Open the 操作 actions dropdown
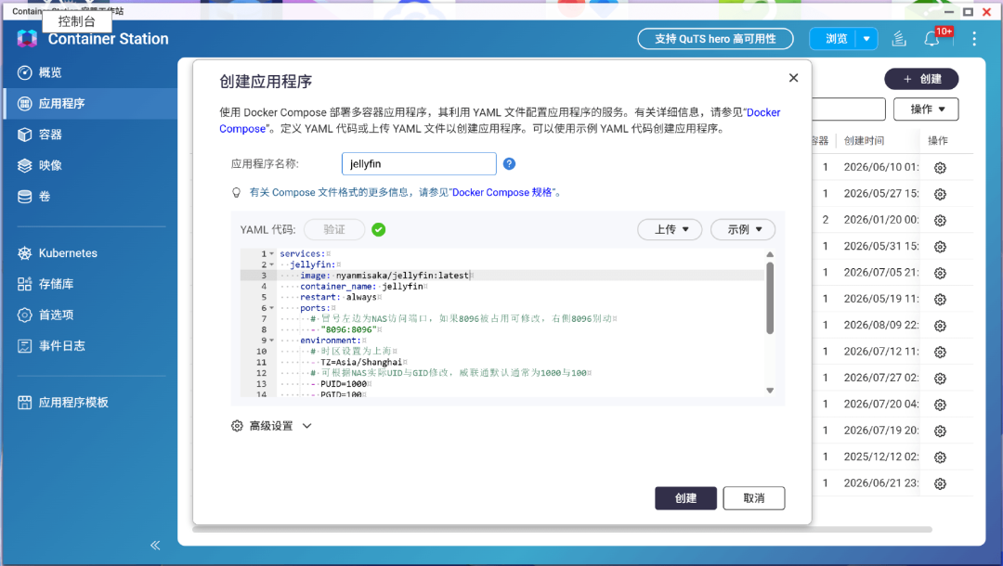Viewport: 1003px width, 566px height. (x=926, y=109)
